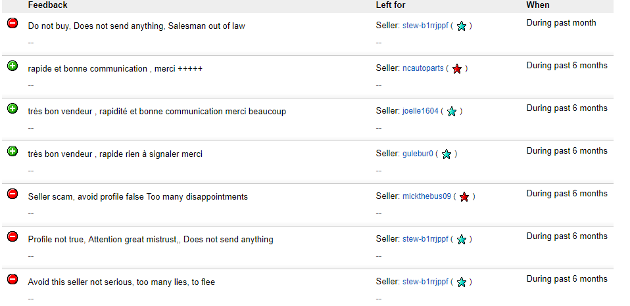Open seller joelle1604 profile link
The width and height of the screenshot is (630, 306).
(x=420, y=111)
